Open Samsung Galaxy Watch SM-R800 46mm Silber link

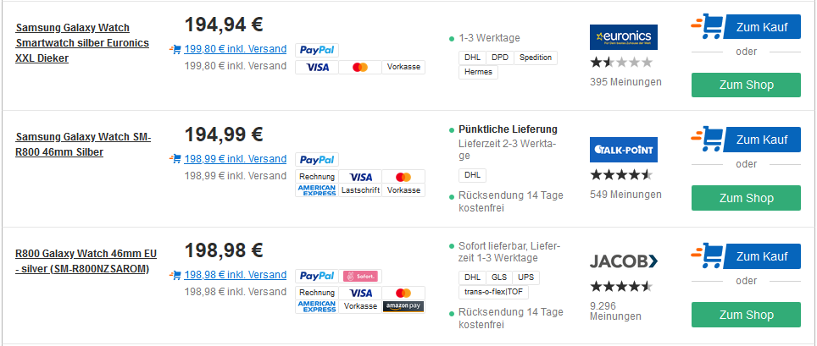[83, 144]
